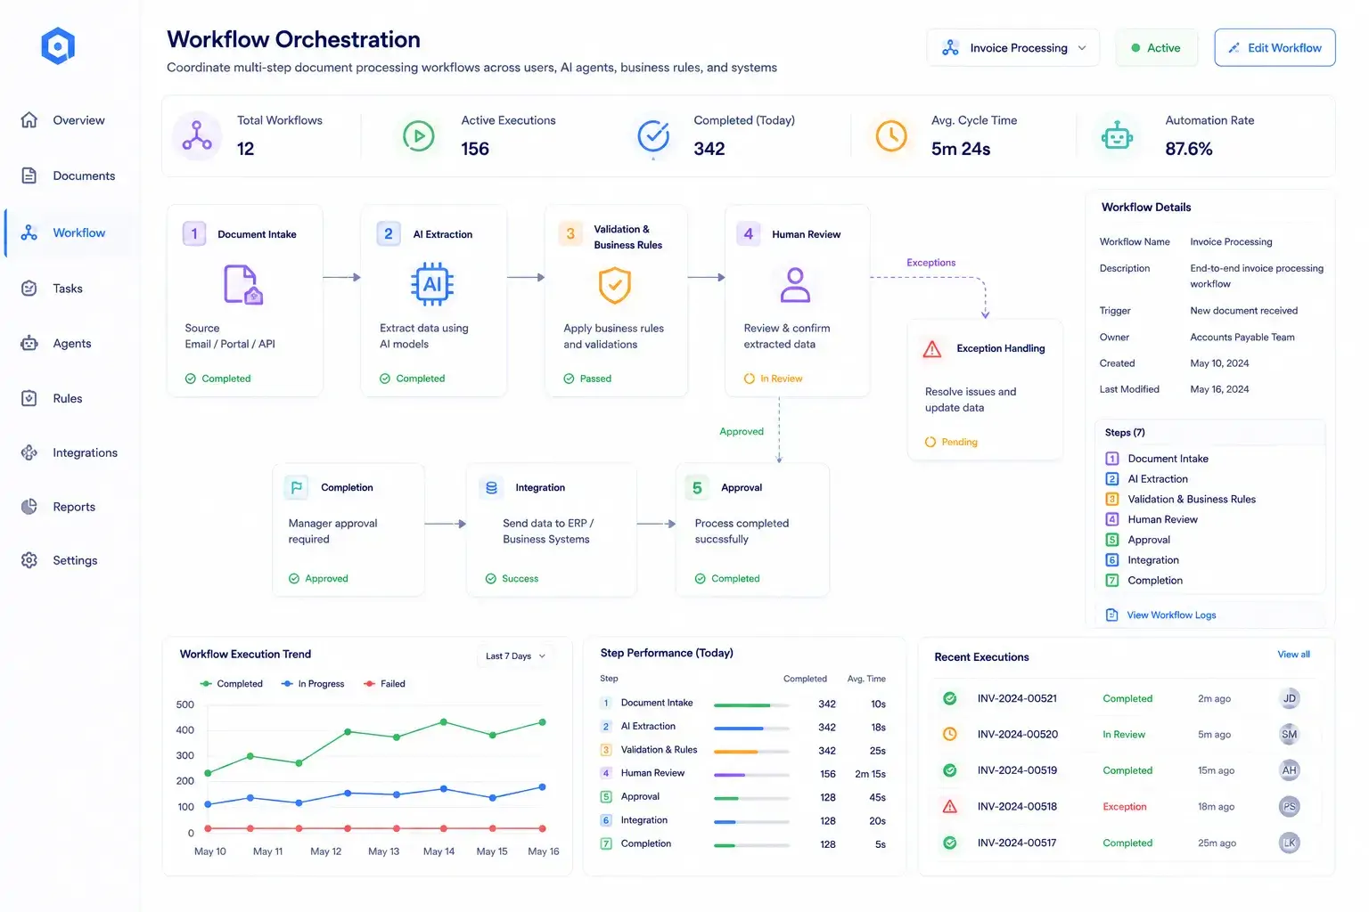Click the May 16 Completed data point

point(543,722)
